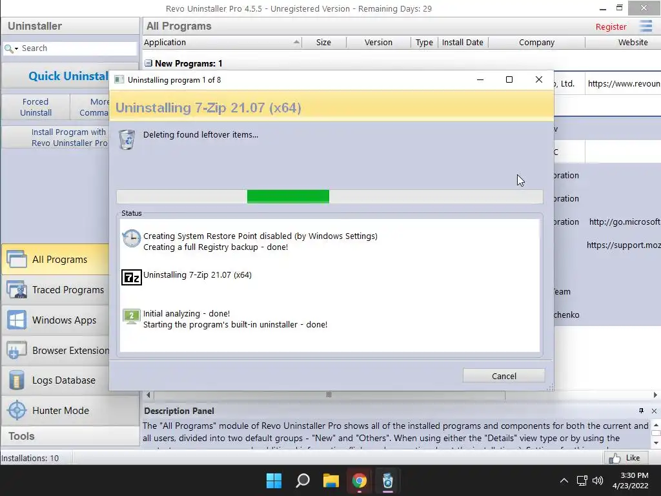The height and width of the screenshot is (496, 661).
Task: Open the hamburger menu icon beside Register
Action: click(x=646, y=26)
